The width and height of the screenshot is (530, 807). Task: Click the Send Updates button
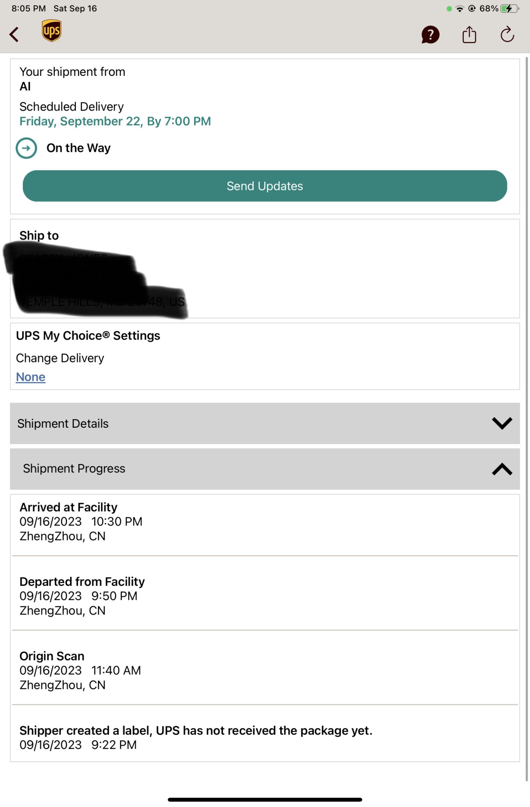[x=265, y=186]
